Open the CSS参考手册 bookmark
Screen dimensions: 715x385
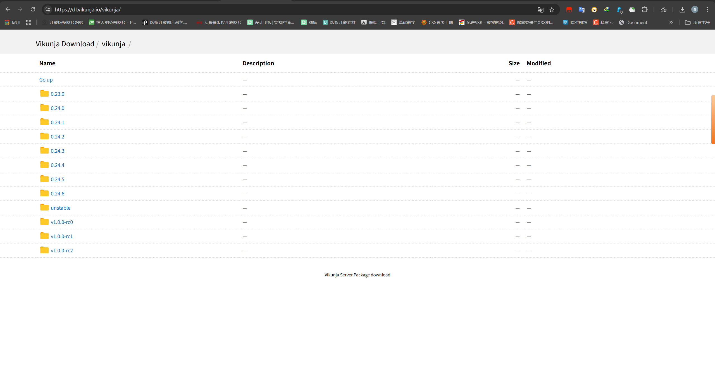click(x=437, y=22)
